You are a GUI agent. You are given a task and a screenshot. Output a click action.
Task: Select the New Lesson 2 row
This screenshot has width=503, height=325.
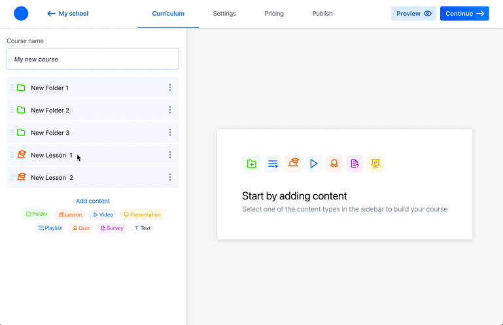[93, 177]
